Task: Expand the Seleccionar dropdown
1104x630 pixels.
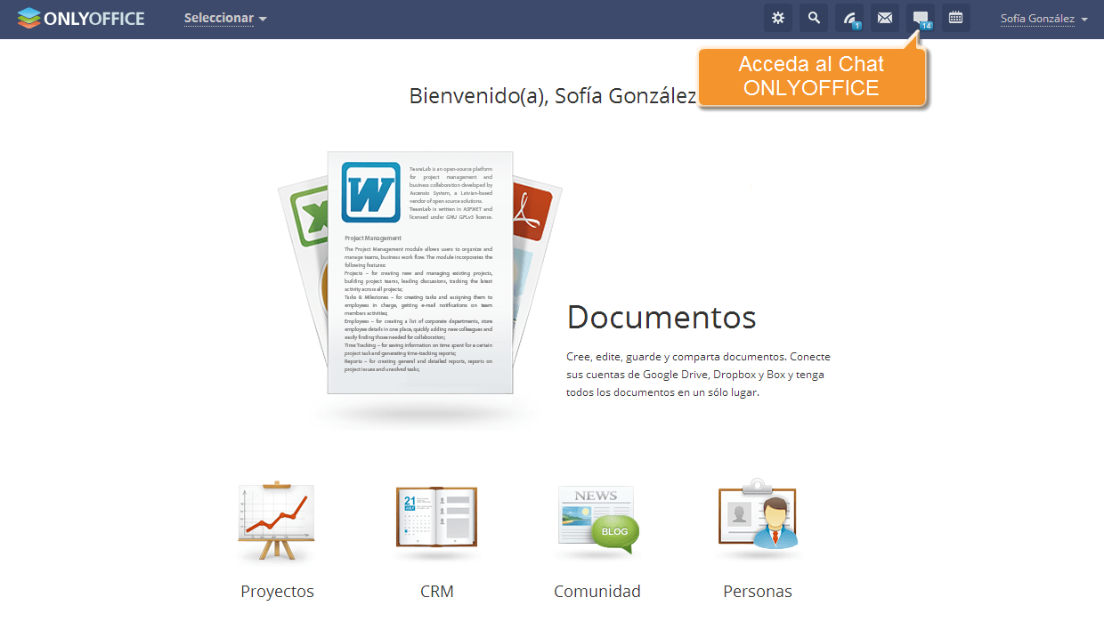Action: click(225, 19)
